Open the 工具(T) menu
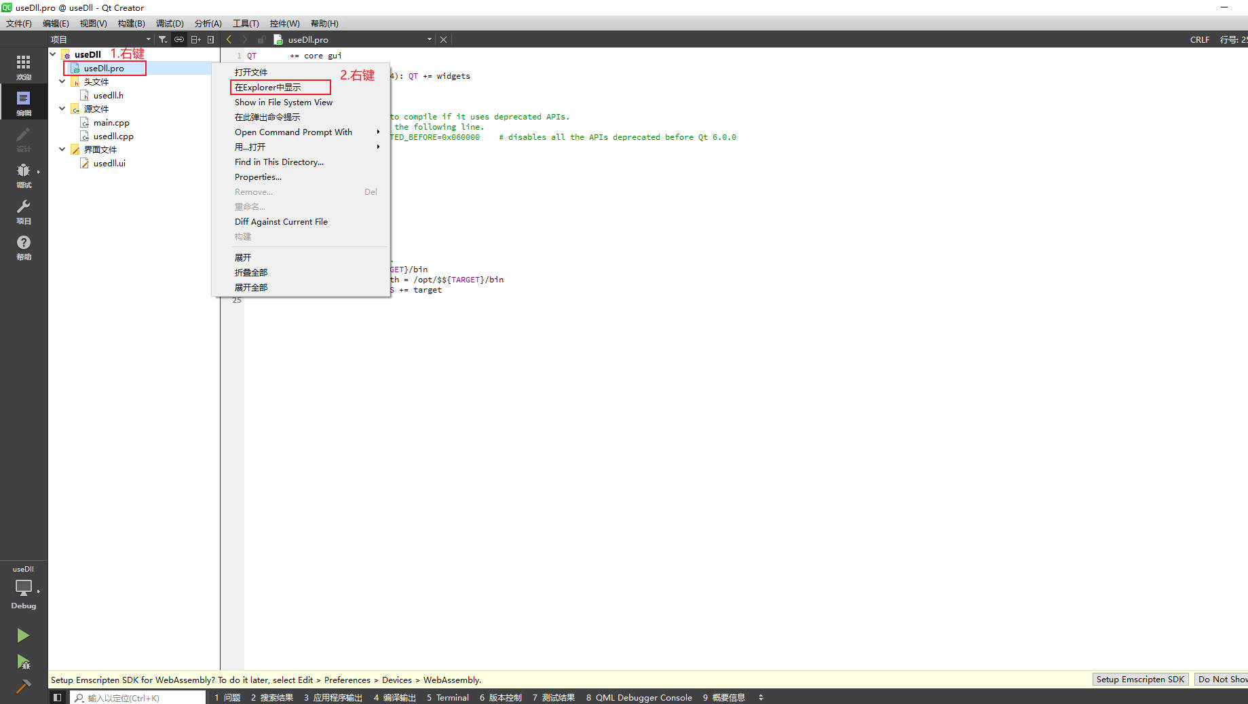This screenshot has height=704, width=1248. 246,23
